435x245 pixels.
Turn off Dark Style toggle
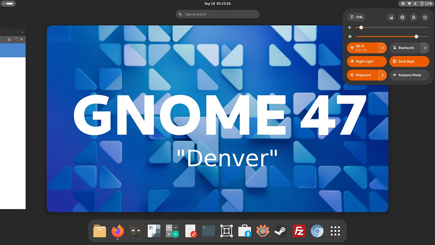409,61
